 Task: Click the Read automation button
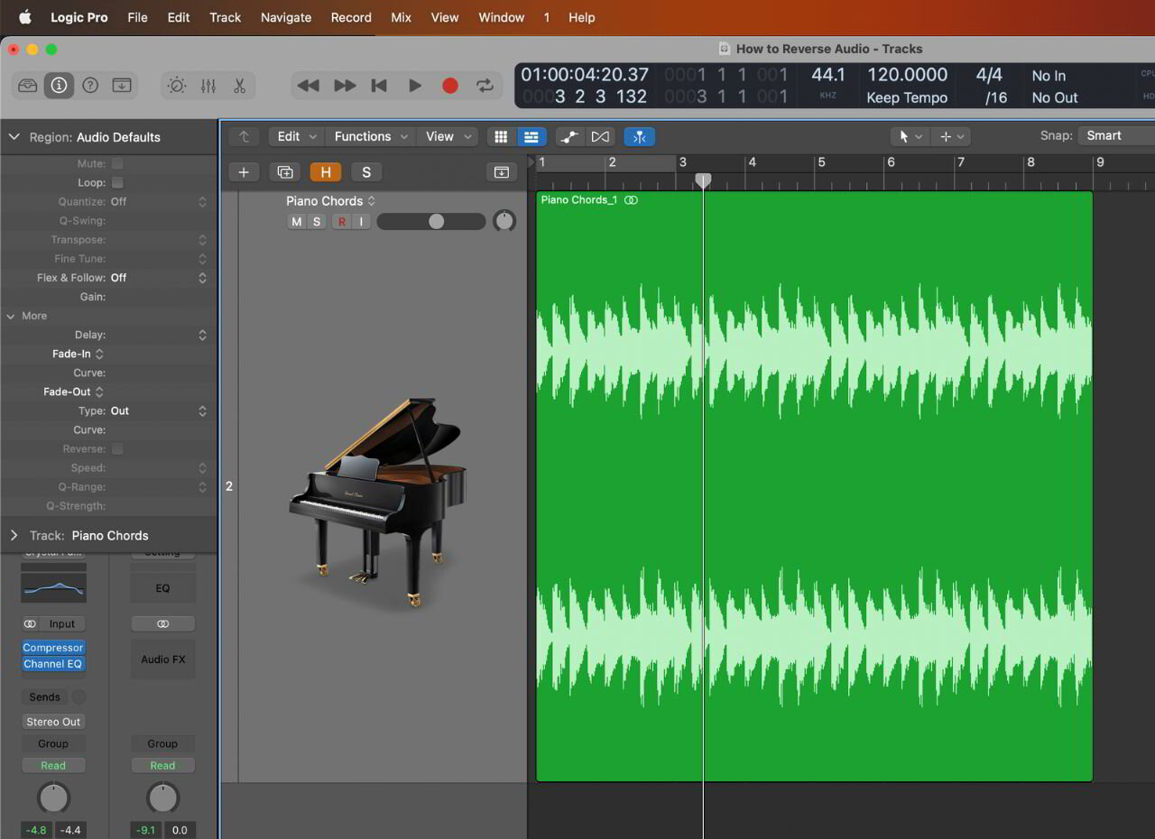(x=52, y=764)
